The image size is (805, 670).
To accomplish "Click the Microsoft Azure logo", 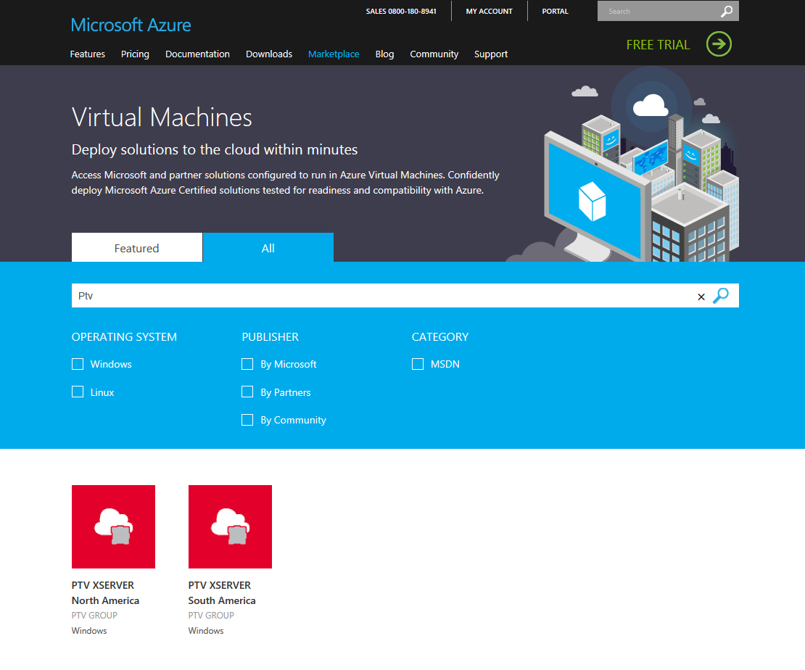I will (131, 25).
